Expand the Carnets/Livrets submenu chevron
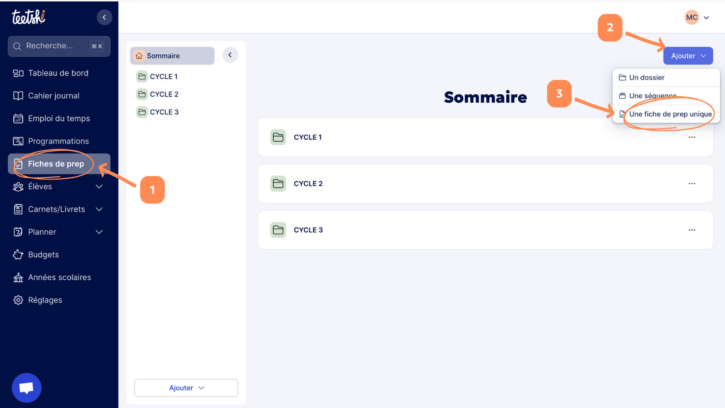 point(99,209)
